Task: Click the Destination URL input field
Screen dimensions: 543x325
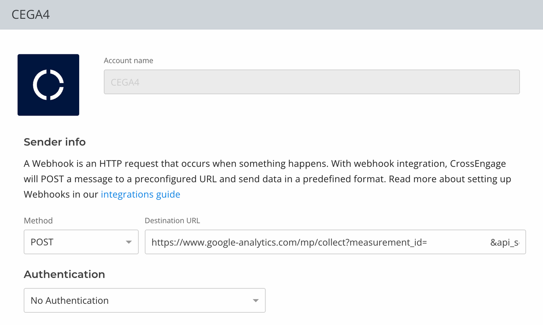Action: point(335,242)
